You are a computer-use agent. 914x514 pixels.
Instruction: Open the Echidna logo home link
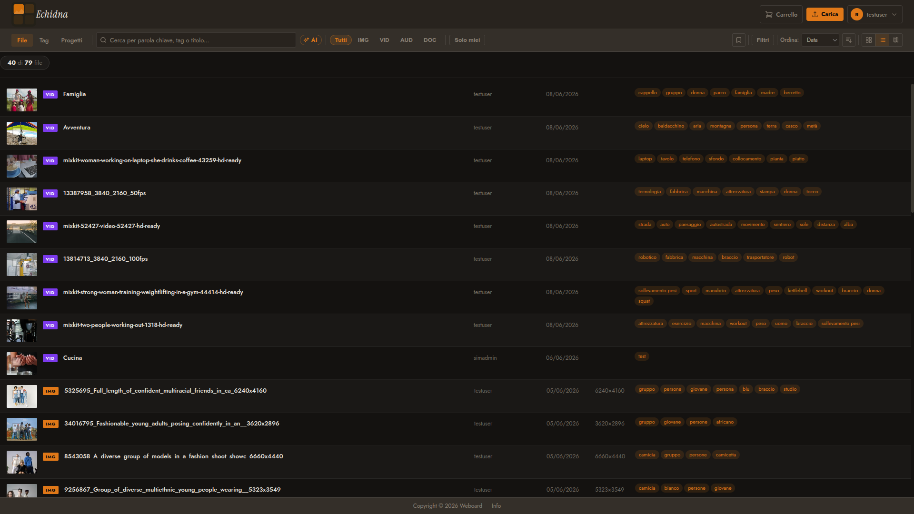(40, 14)
